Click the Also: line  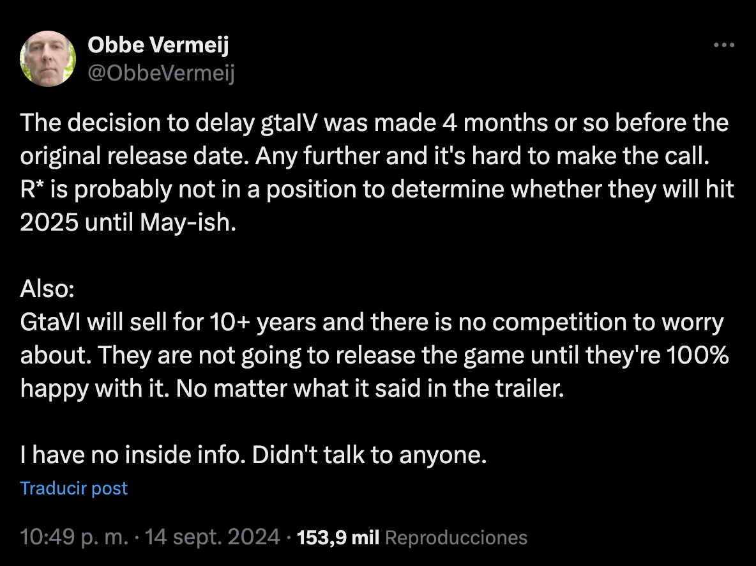(47, 289)
